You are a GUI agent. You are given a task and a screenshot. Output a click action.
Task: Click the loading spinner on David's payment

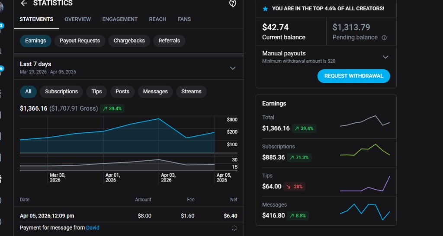pyautogui.click(x=234, y=228)
